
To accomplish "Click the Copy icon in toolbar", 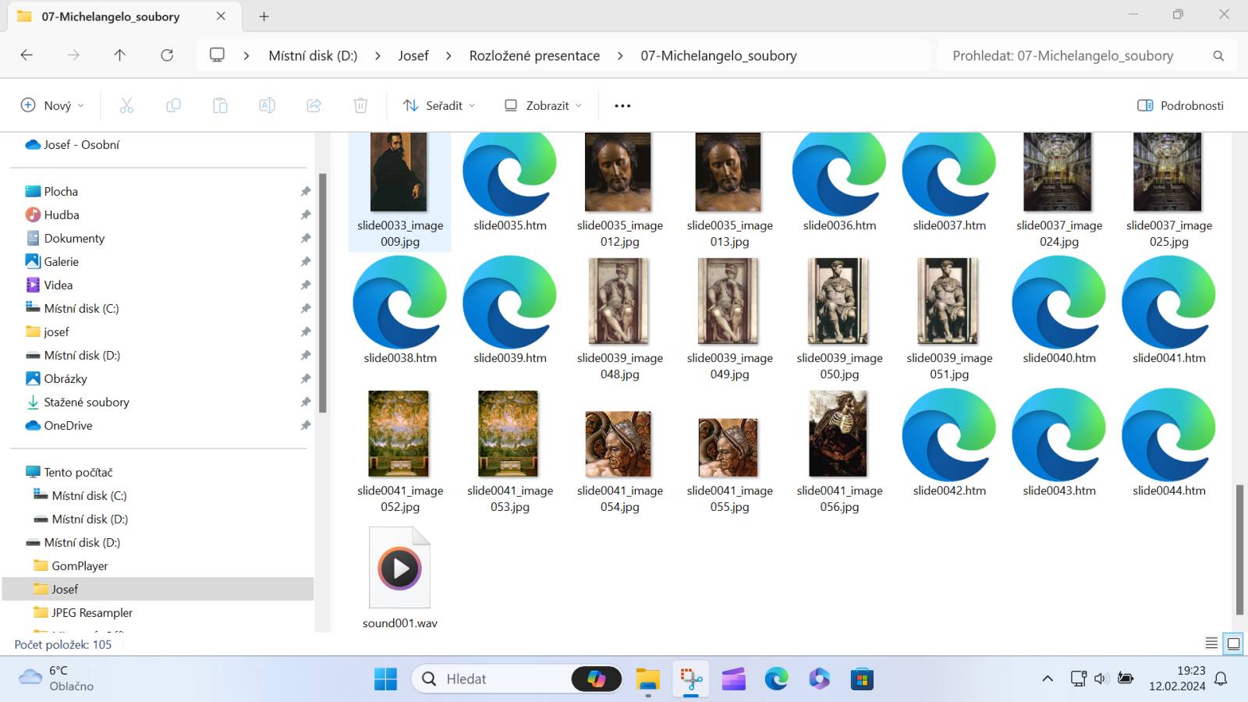I will click(x=173, y=105).
